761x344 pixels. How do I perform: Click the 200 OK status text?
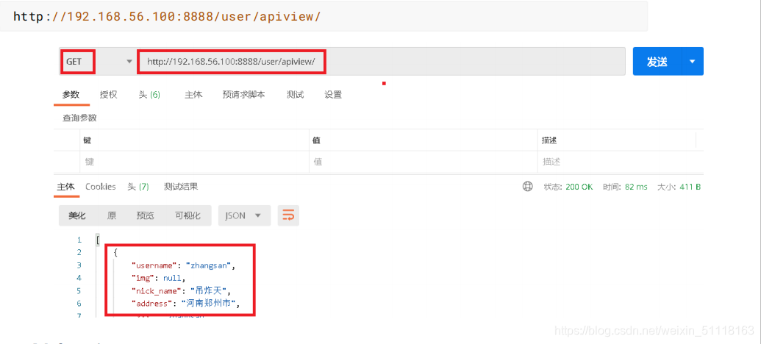point(579,187)
